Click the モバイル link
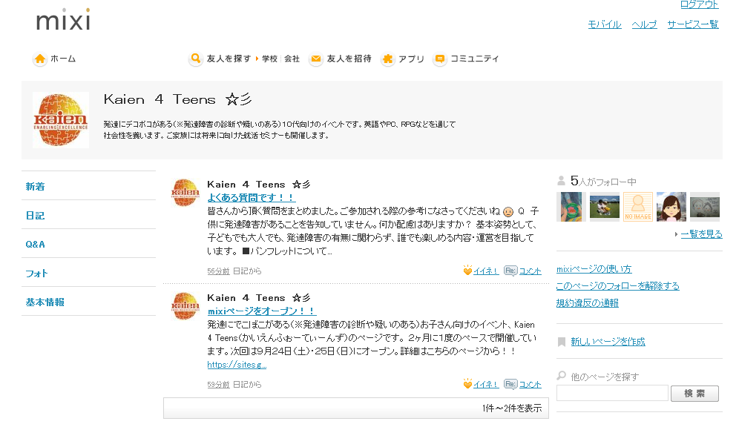 pyautogui.click(x=605, y=24)
